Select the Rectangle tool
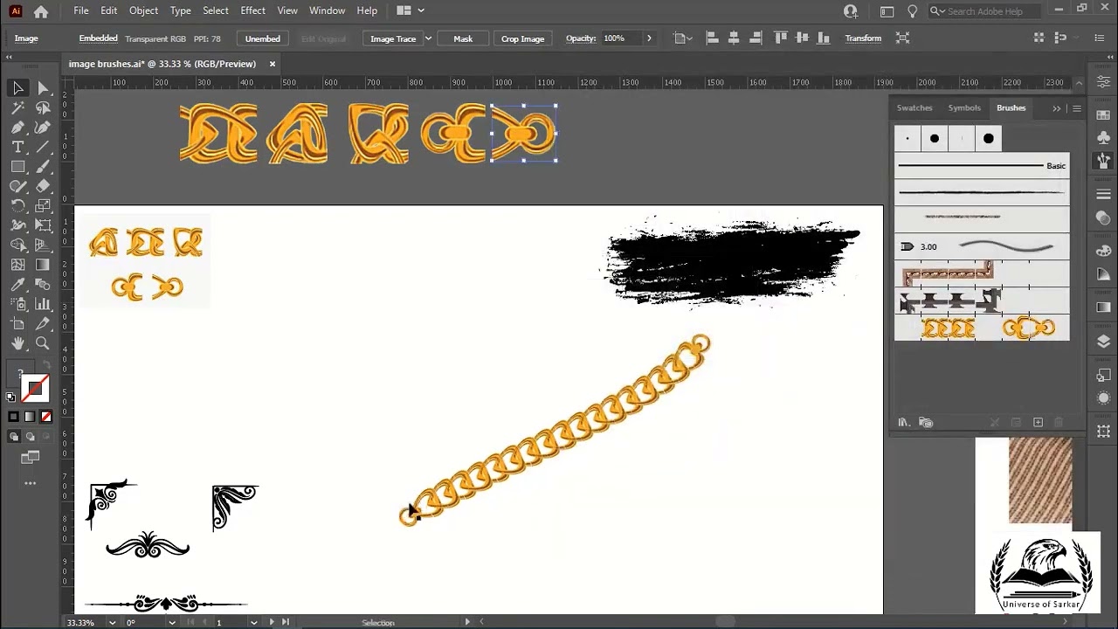1118x629 pixels. point(17,167)
